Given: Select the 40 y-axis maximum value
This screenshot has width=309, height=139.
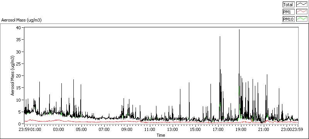Looking at the screenshot, I should coord(18,27).
